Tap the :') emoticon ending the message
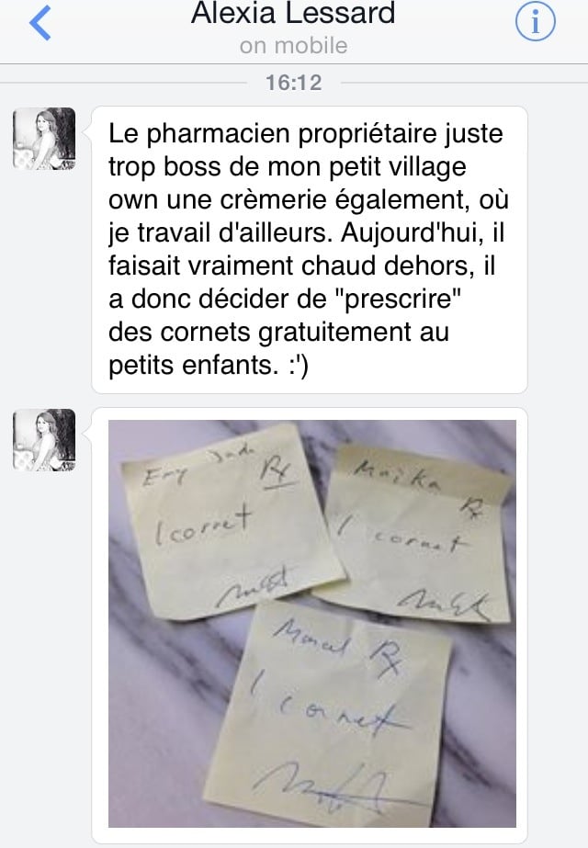The width and height of the screenshot is (588, 848). coord(299,365)
